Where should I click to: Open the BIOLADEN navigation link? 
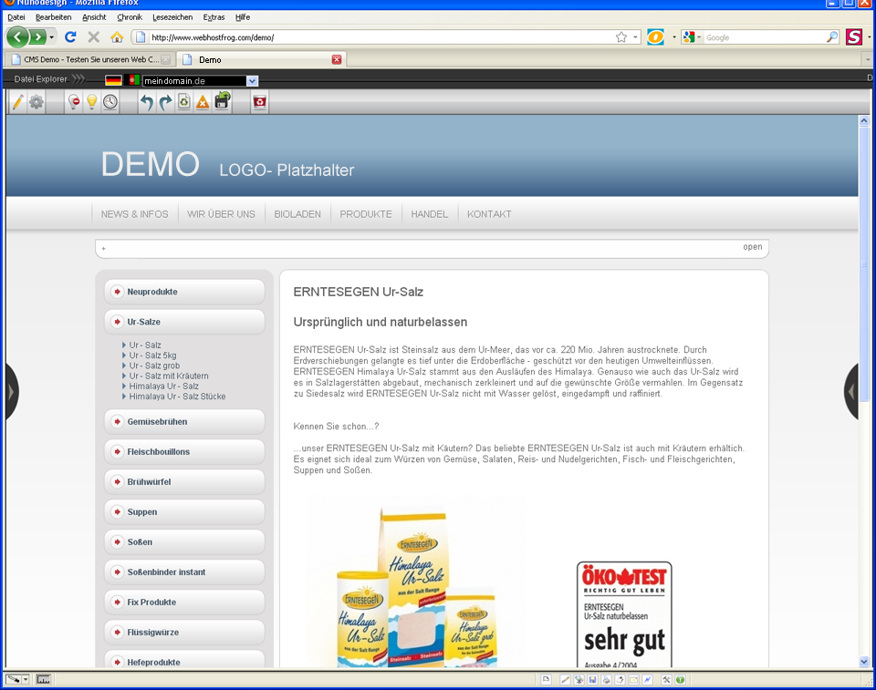pos(297,214)
